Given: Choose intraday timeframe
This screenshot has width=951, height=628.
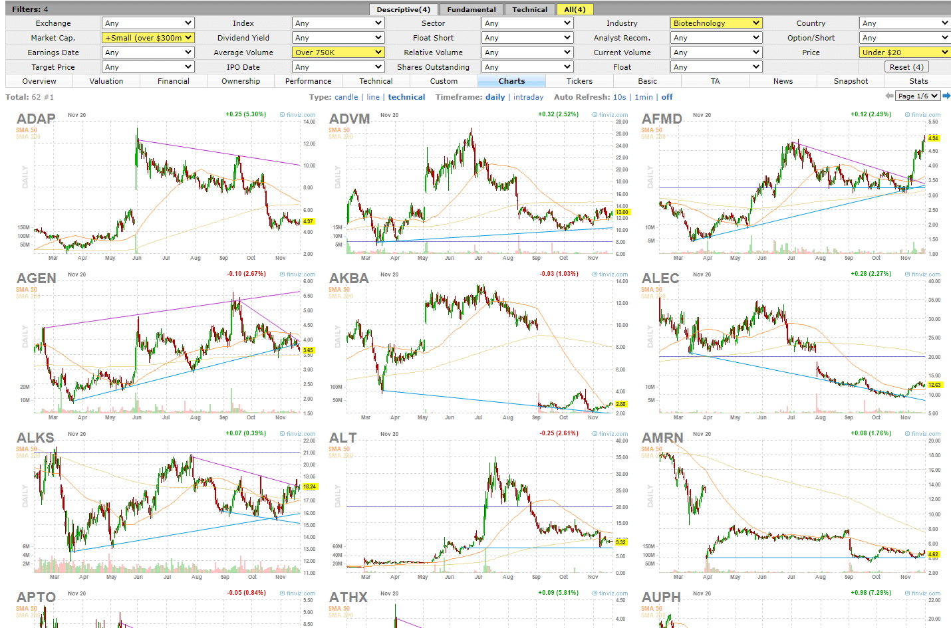Looking at the screenshot, I should click(x=528, y=97).
